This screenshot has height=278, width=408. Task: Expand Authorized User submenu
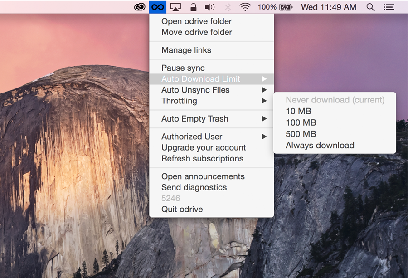[212, 137]
